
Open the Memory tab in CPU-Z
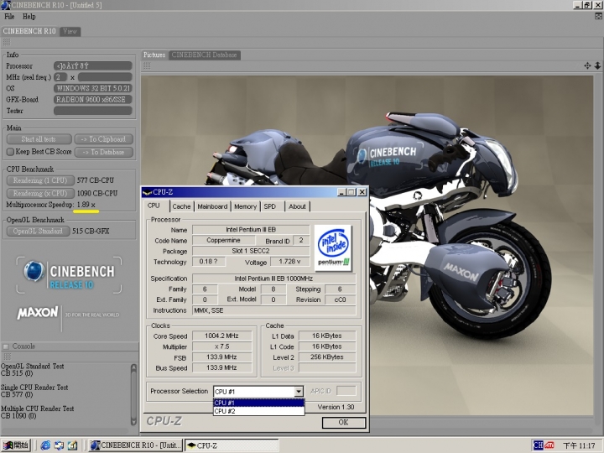point(245,206)
